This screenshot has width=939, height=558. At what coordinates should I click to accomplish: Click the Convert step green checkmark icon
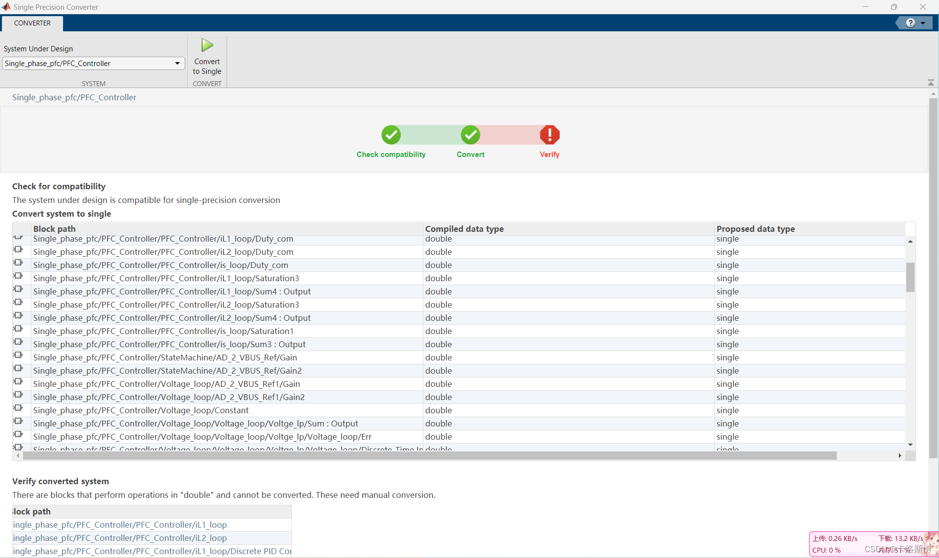click(x=470, y=135)
